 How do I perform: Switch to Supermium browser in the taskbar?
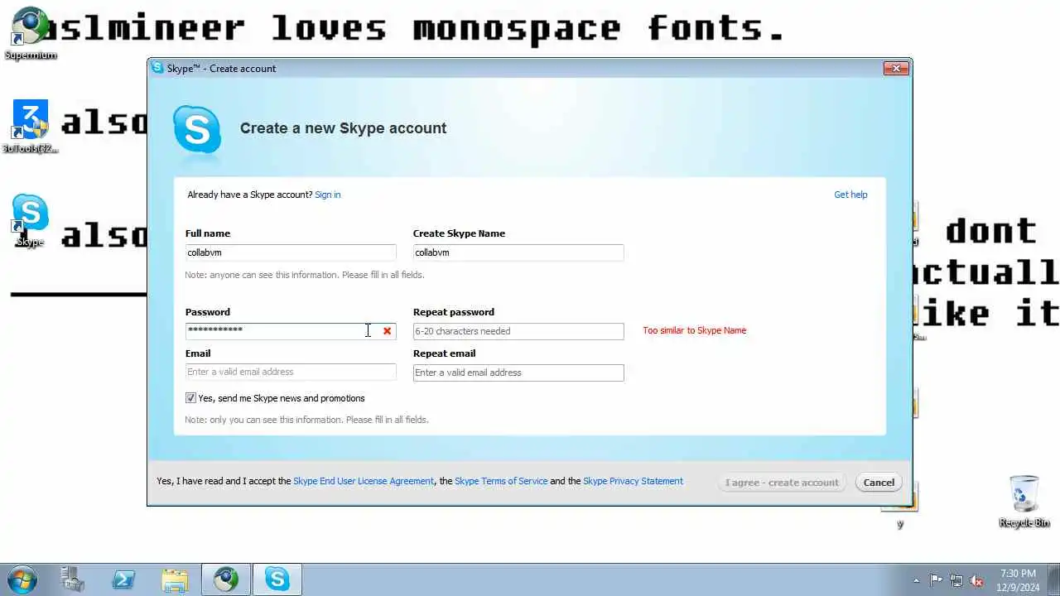(x=226, y=579)
